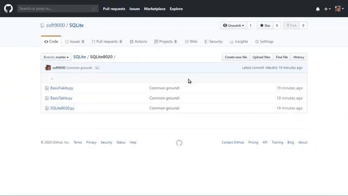Viewport: 348px width, 196px height.
Task: Click the footer GitHub octocat logo
Action: click(179, 143)
